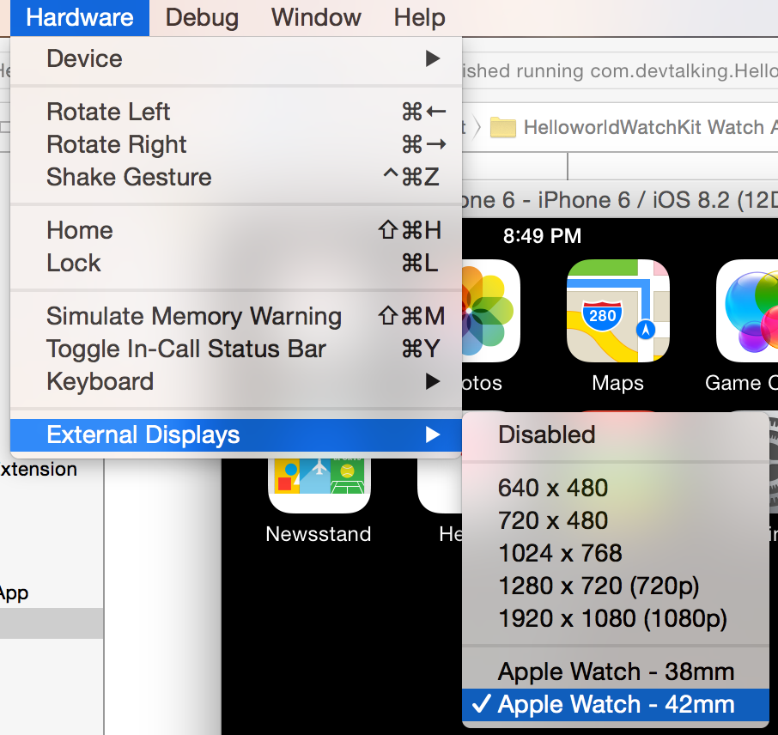Open the Maps app icon
778x735 pixels.
pos(617,311)
